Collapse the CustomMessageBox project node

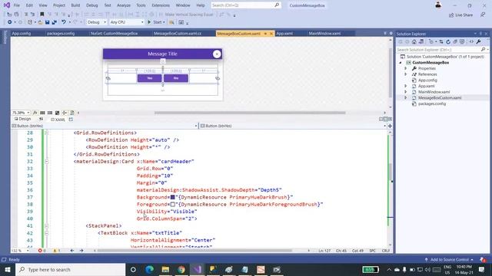[x=401, y=63]
